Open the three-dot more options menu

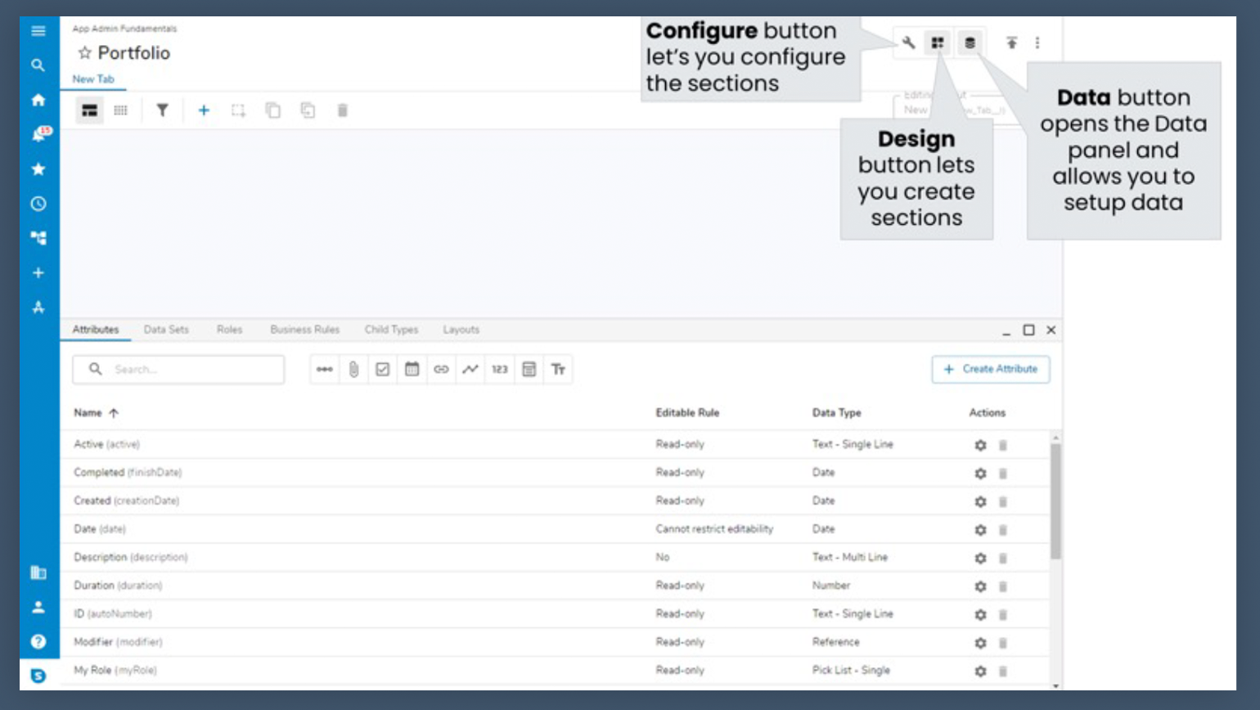[1037, 43]
